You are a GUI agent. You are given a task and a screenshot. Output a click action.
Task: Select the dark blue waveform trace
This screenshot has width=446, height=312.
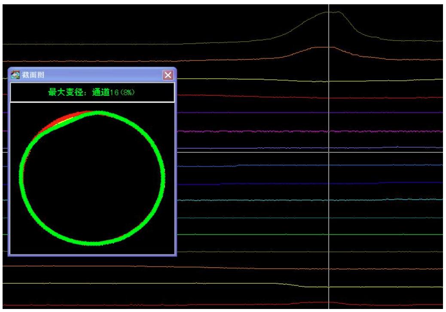coord(258,184)
